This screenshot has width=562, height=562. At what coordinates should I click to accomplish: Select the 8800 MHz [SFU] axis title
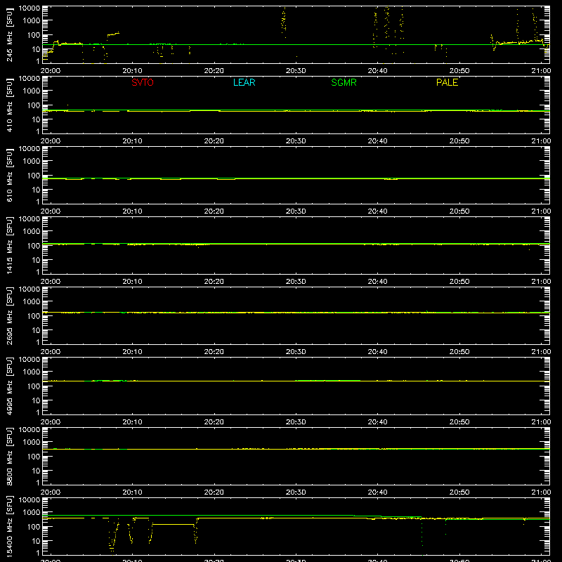[10, 456]
